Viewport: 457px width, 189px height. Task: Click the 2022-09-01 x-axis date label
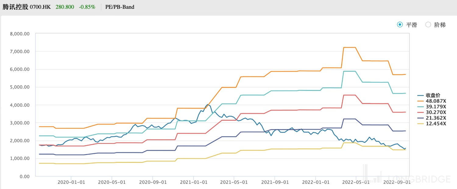point(397,182)
